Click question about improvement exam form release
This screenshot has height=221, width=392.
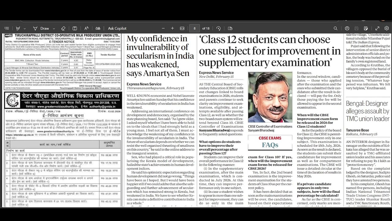tap(318, 121)
